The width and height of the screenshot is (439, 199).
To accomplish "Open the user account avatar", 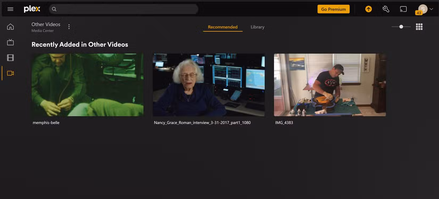I will (x=423, y=9).
